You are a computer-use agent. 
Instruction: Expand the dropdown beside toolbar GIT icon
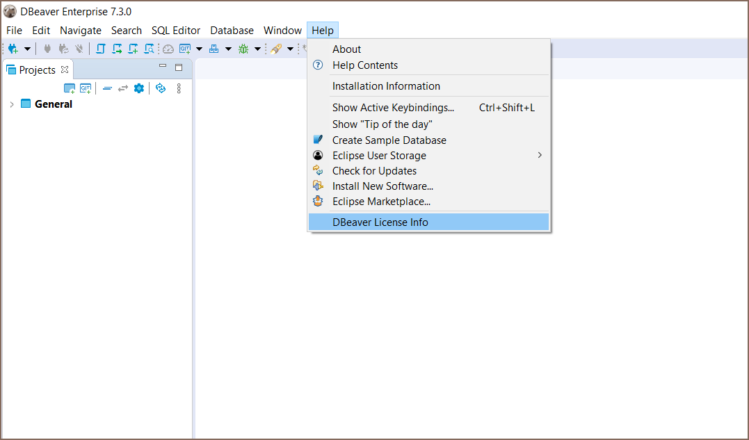coord(199,49)
